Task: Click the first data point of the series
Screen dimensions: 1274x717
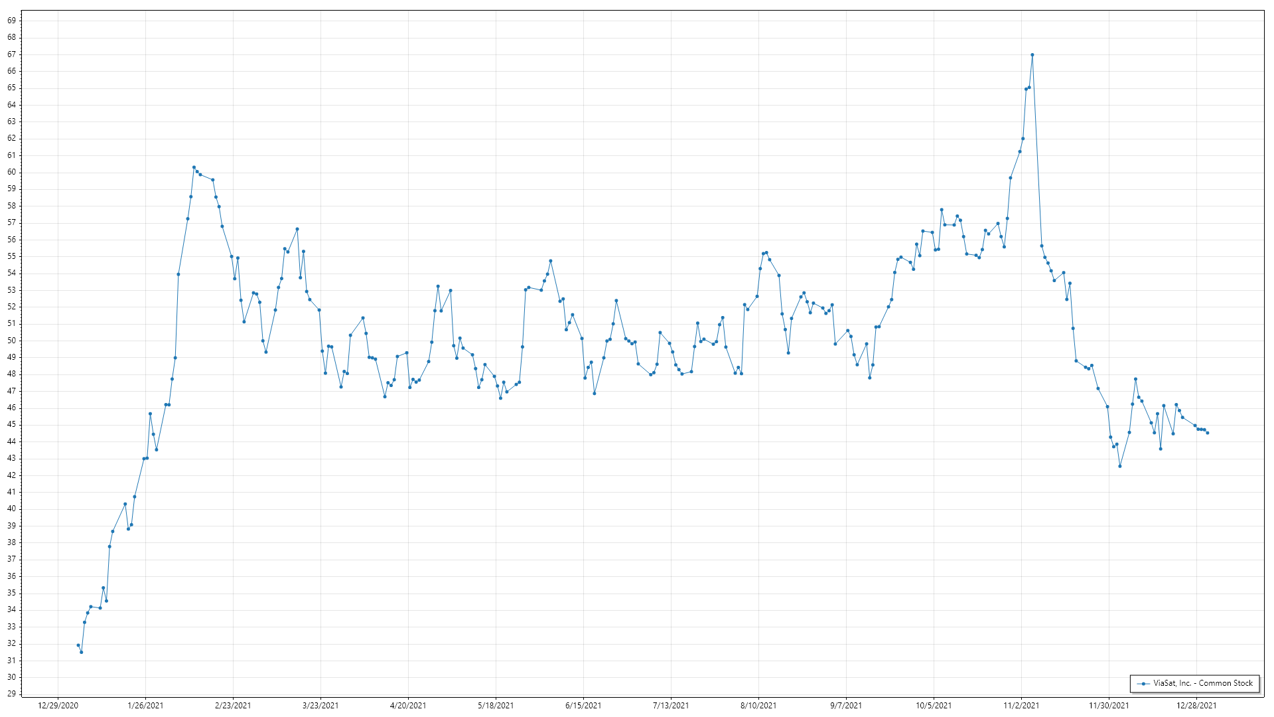Action: pyautogui.click(x=78, y=645)
